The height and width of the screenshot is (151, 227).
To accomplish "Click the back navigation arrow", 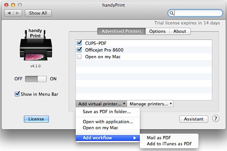I will 10,13.
